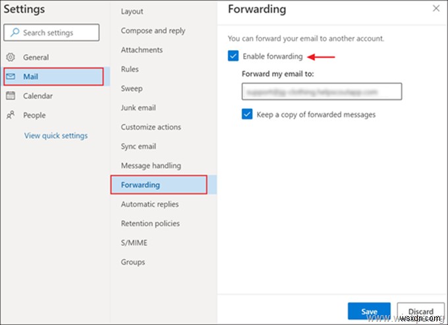Click the People icon

click(11, 115)
